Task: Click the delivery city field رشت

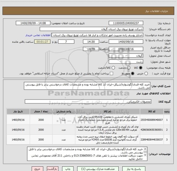Action: tap(126, 62)
